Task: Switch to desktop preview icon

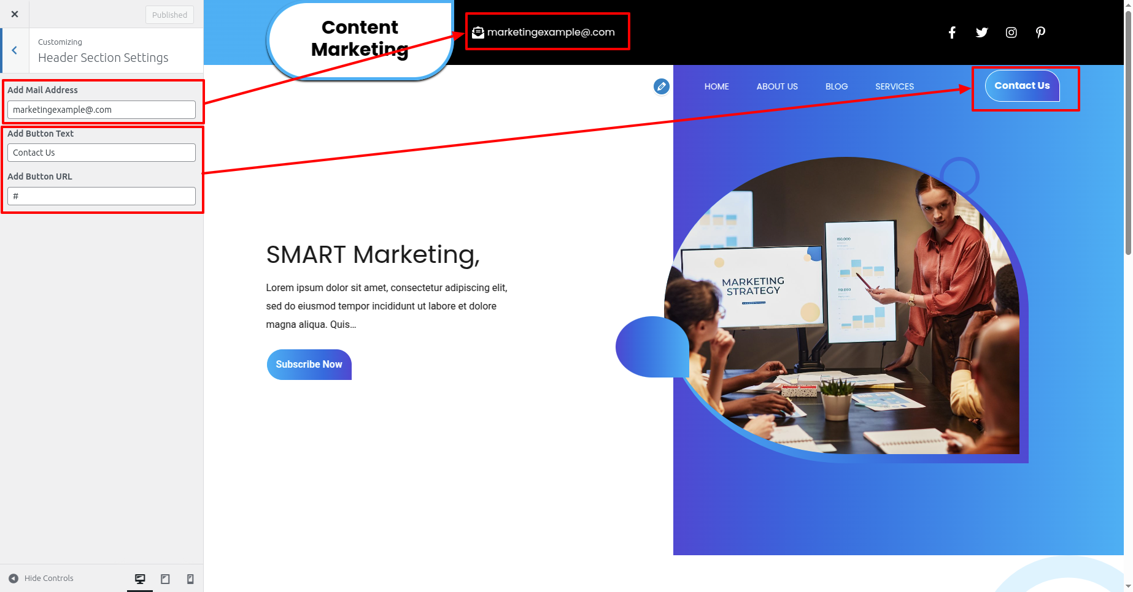Action: [140, 579]
